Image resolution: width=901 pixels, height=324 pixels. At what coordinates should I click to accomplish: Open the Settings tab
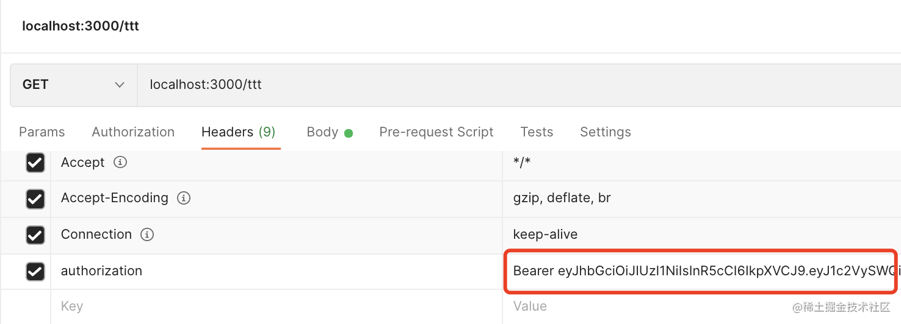pos(606,132)
